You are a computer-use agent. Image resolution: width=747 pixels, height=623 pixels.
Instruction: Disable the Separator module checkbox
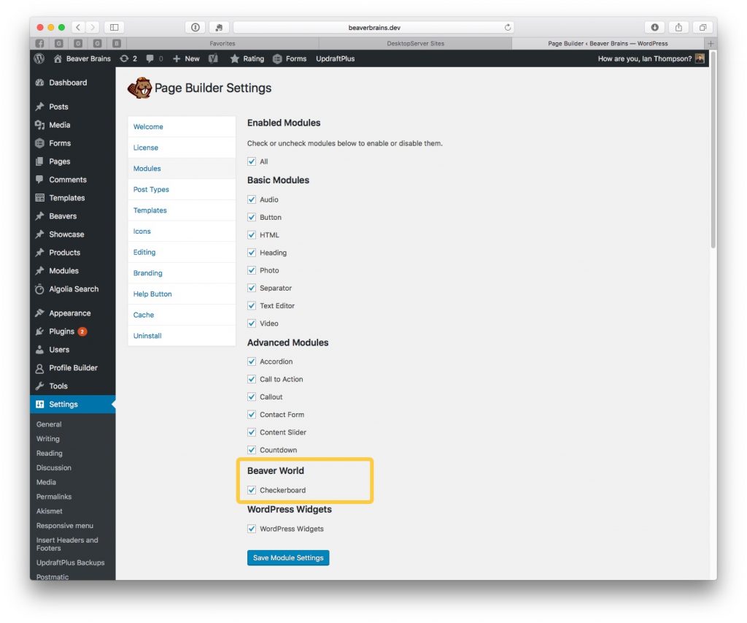coord(252,288)
